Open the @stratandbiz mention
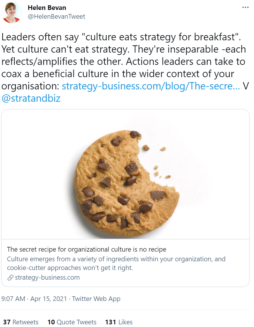 (x=31, y=98)
